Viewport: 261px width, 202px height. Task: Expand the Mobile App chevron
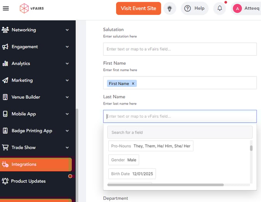(x=67, y=114)
